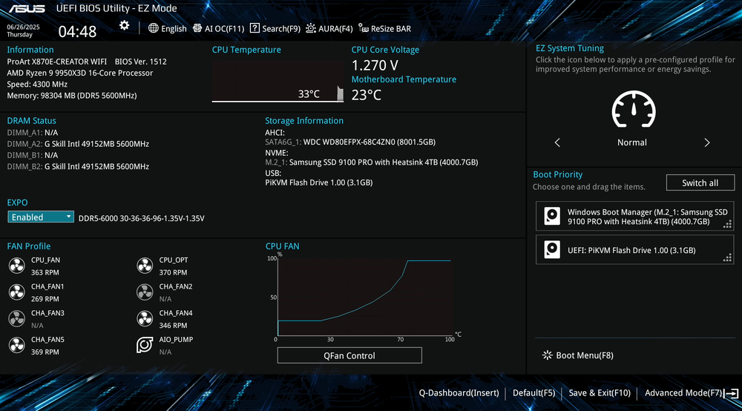This screenshot has width=742, height=411.
Task: Click the PiKVM Flash Drive disk icon
Action: [552, 250]
